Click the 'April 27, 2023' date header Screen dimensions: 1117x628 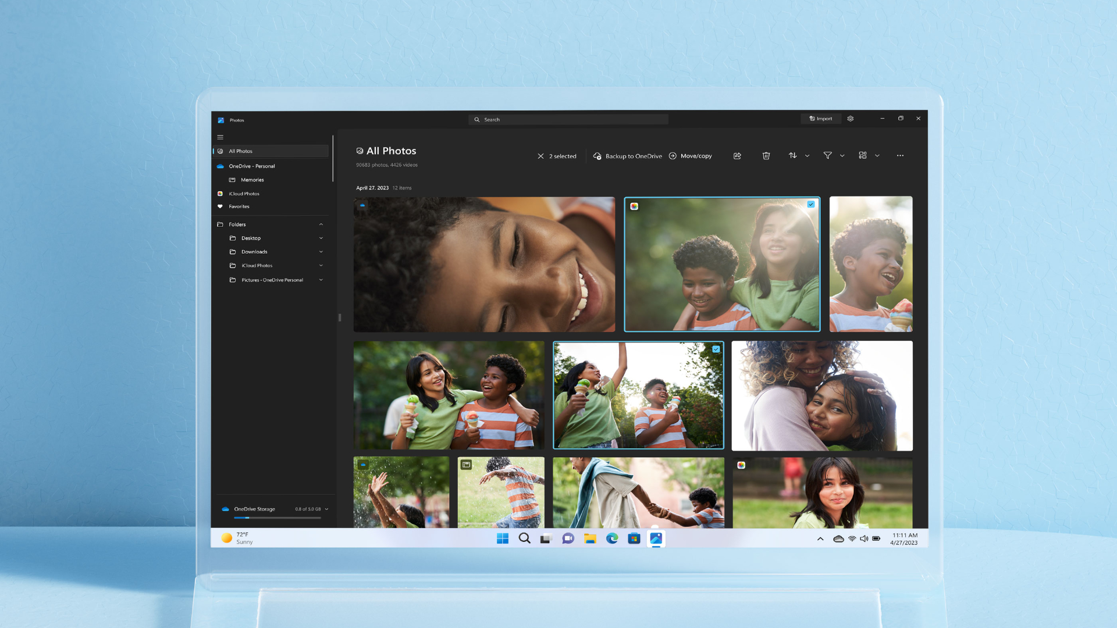click(x=372, y=188)
